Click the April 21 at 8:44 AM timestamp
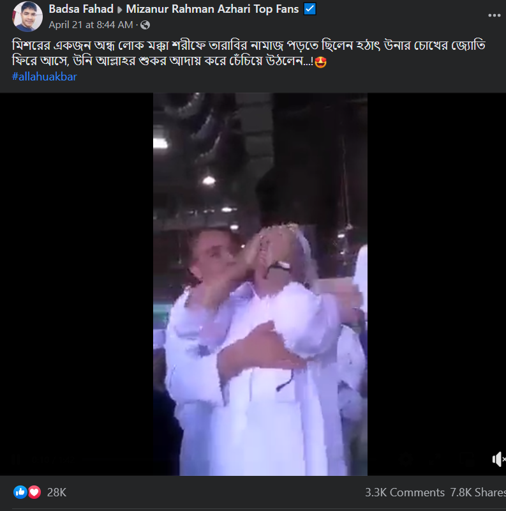506x511 pixels. click(91, 25)
